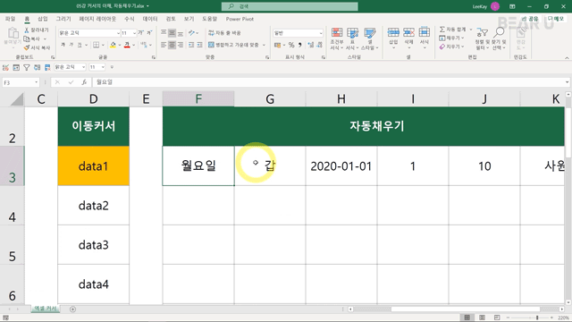Screen dimensions: 572x322
Task: Switch to the Insert (삽입) tab
Action: click(x=43, y=19)
